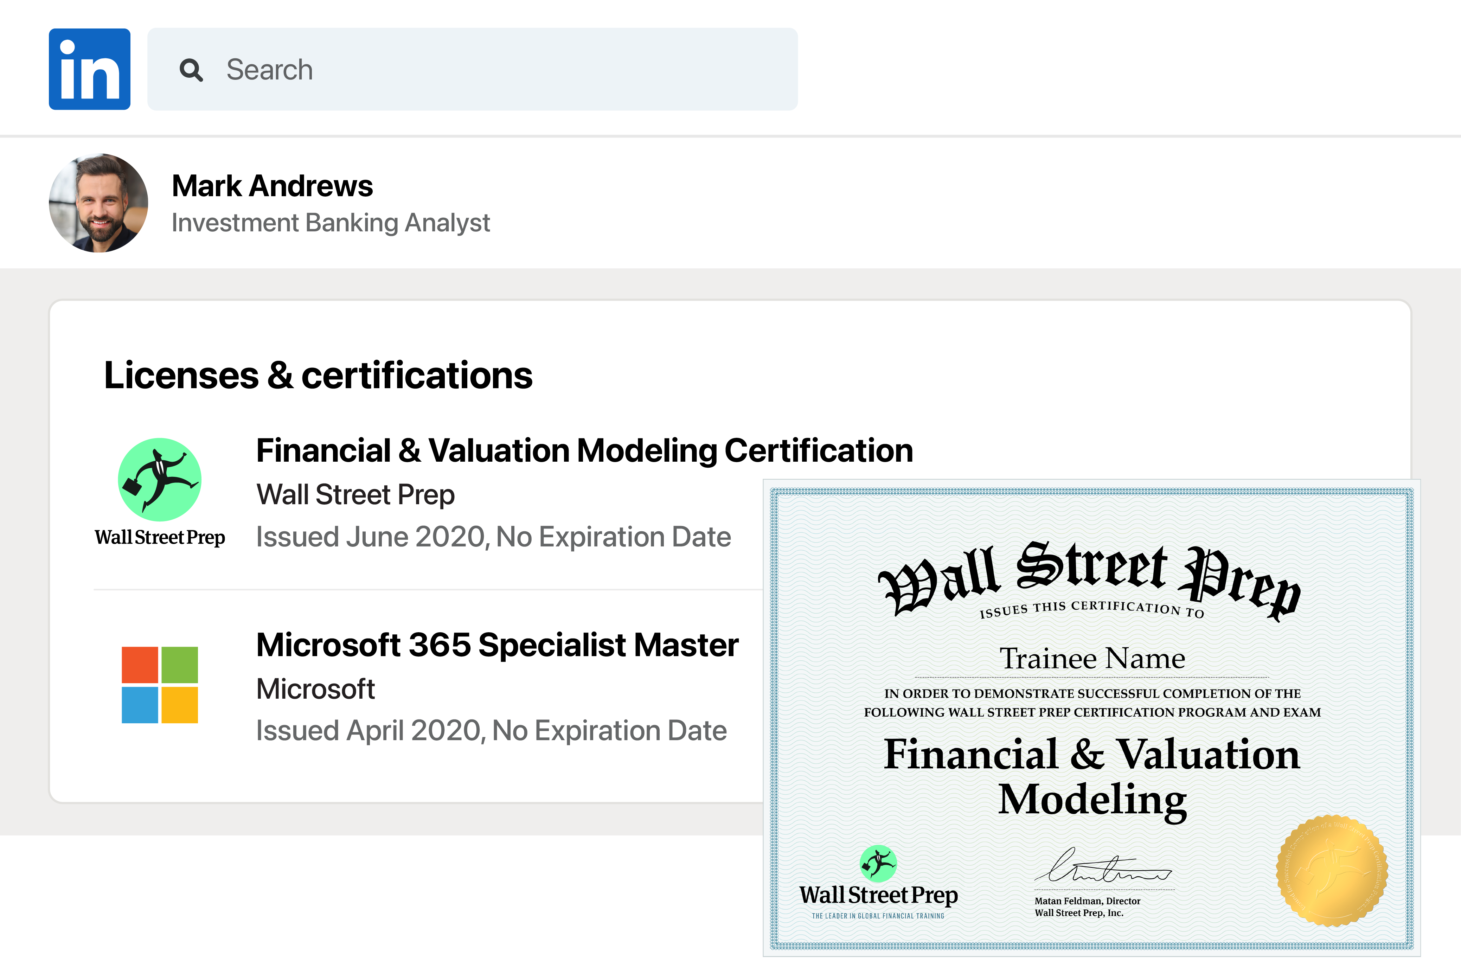The image size is (1461, 961).
Task: Click the LinkedIn logo icon
Action: click(90, 69)
